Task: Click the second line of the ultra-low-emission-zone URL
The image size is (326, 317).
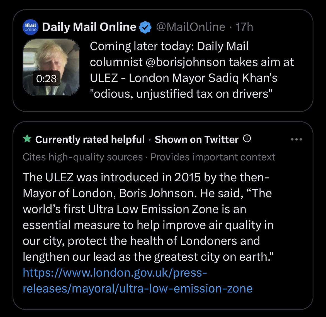Action: (x=138, y=289)
